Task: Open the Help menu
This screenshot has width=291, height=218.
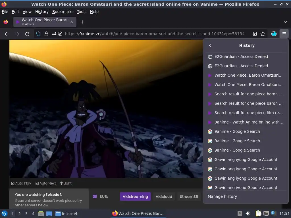Action: coord(94,12)
